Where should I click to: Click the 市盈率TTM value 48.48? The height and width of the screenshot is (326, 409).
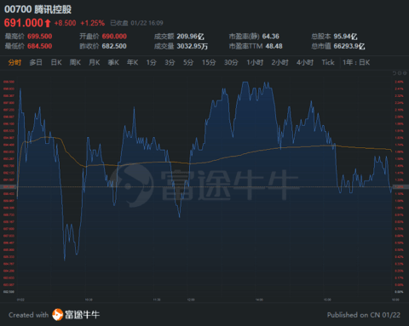[x=274, y=46]
